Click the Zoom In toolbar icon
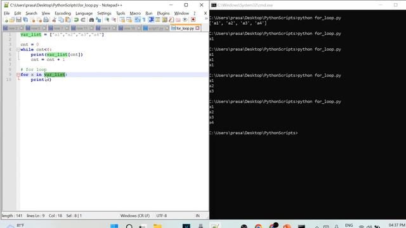406x228 pixels. 107,20
